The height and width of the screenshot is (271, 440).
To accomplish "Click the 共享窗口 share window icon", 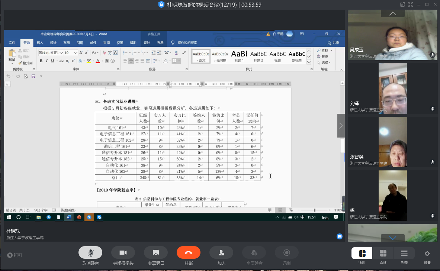I will pyautogui.click(x=156, y=253).
